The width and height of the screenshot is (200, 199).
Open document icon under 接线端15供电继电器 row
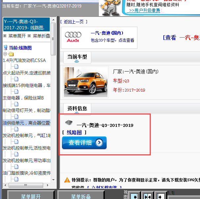coord(16,92)
